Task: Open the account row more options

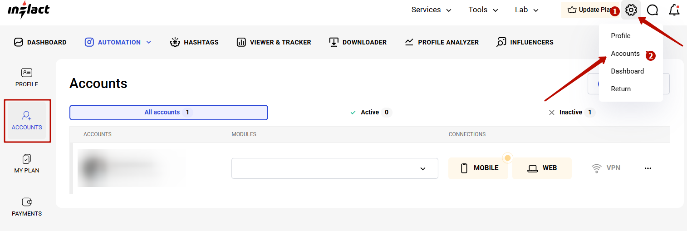Action: pyautogui.click(x=648, y=168)
